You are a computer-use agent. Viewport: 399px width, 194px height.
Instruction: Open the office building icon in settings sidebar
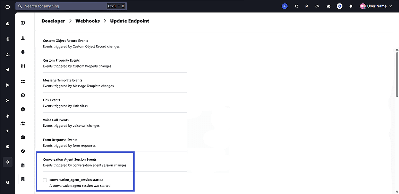coord(23,179)
